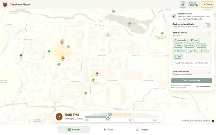Viewport: 216px width, 135px height.
Task: Click the Demo button
Action: 207,5
